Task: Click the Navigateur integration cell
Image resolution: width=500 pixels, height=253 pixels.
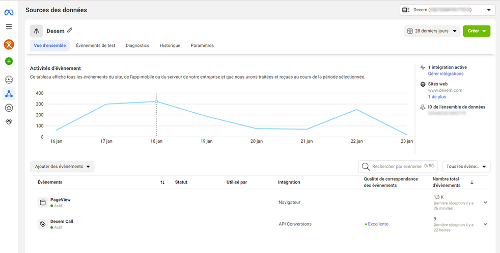Action: [290, 203]
